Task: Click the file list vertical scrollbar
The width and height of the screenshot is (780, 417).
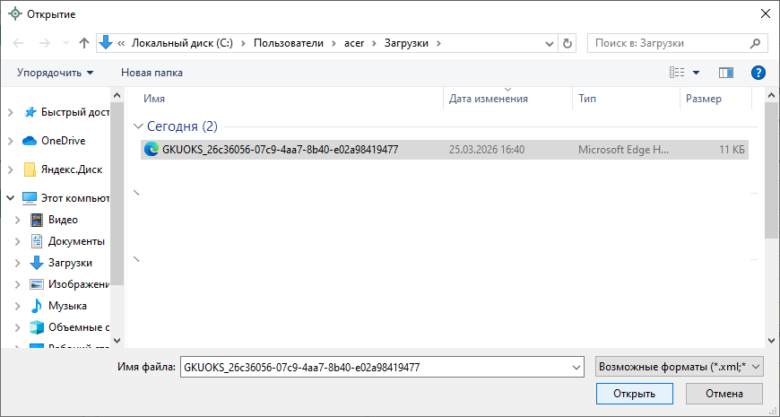Action: [x=771, y=170]
